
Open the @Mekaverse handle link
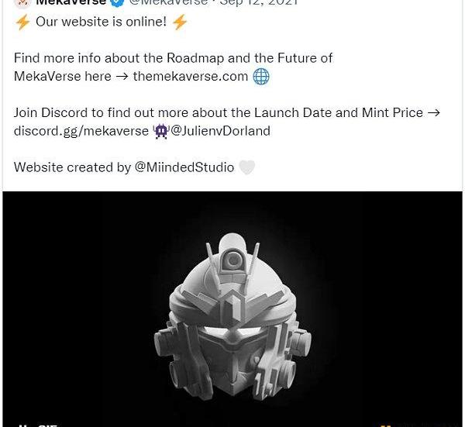pyautogui.click(x=169, y=2)
